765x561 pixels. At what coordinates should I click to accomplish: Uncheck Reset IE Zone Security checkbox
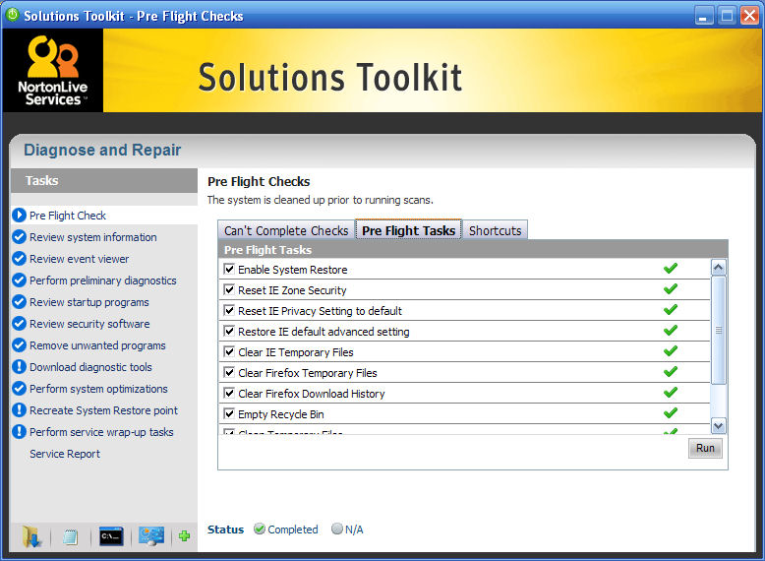coord(229,289)
